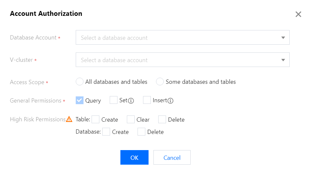The width and height of the screenshot is (312, 175).
Task: Click the OK button
Action: click(x=134, y=158)
